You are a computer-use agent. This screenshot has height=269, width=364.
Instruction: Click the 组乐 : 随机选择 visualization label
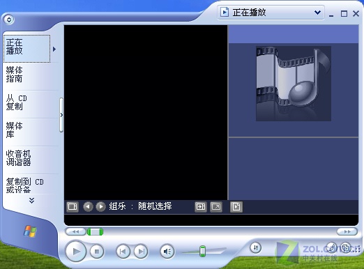coord(140,206)
